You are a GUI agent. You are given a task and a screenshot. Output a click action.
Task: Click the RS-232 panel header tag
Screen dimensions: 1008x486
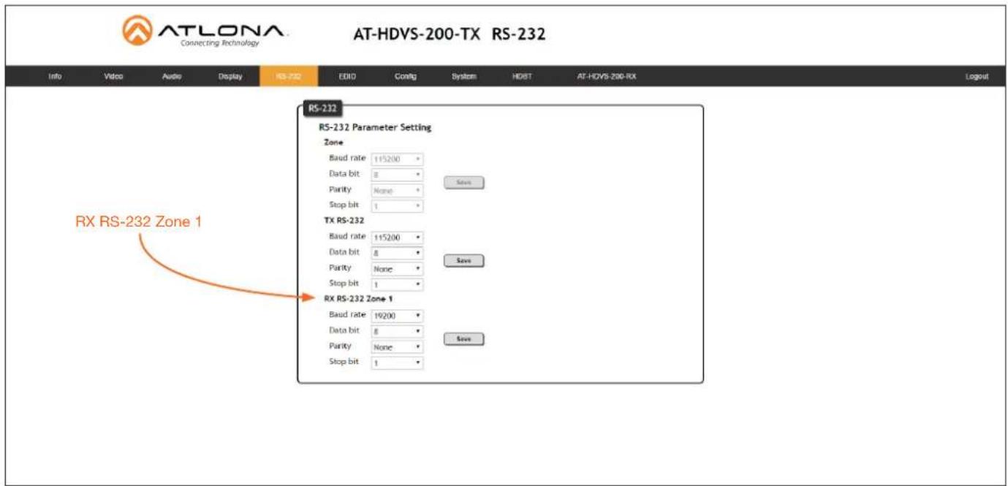coord(322,108)
